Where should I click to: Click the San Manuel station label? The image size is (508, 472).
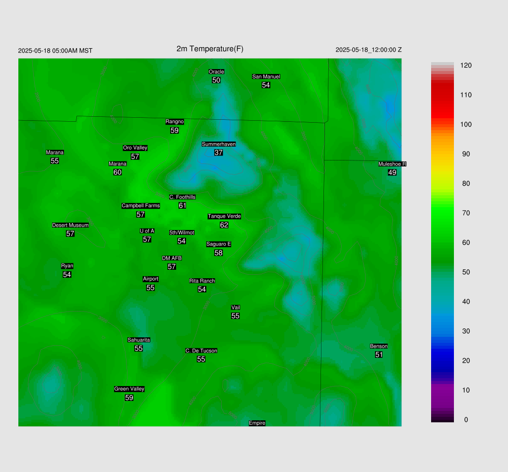(x=266, y=77)
